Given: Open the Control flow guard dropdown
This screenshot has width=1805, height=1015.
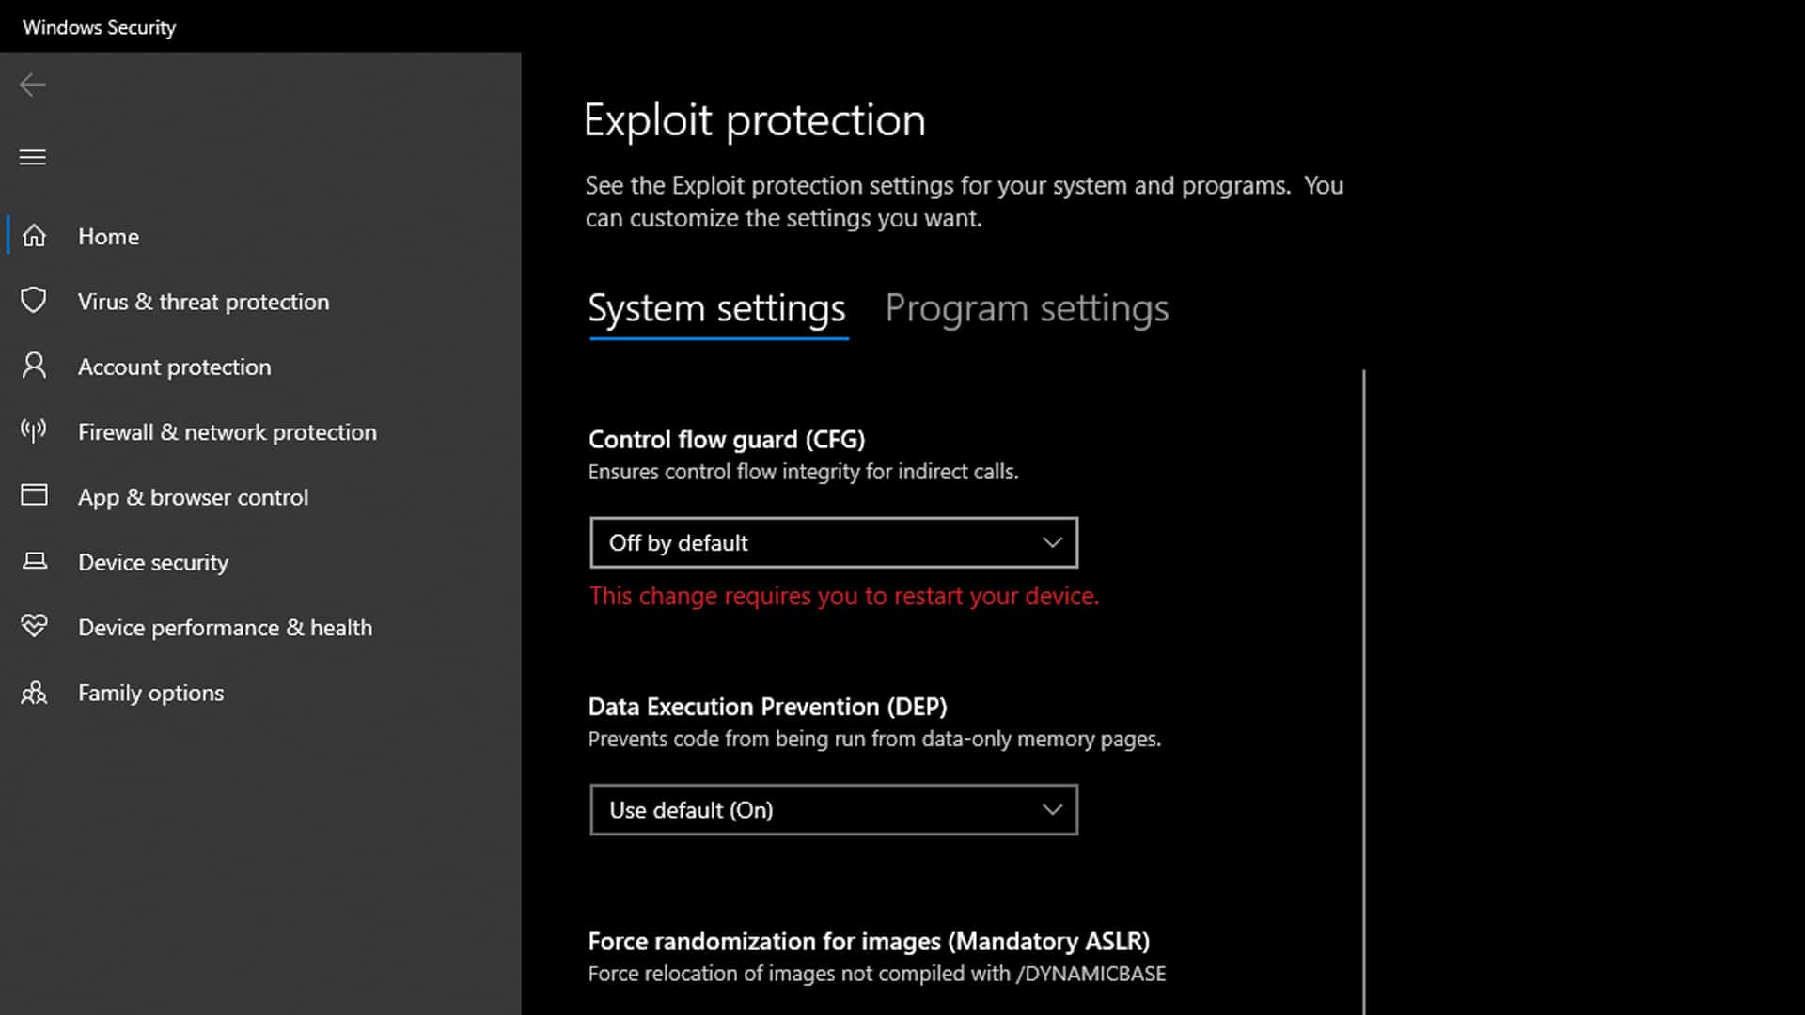Looking at the screenshot, I should tap(833, 542).
